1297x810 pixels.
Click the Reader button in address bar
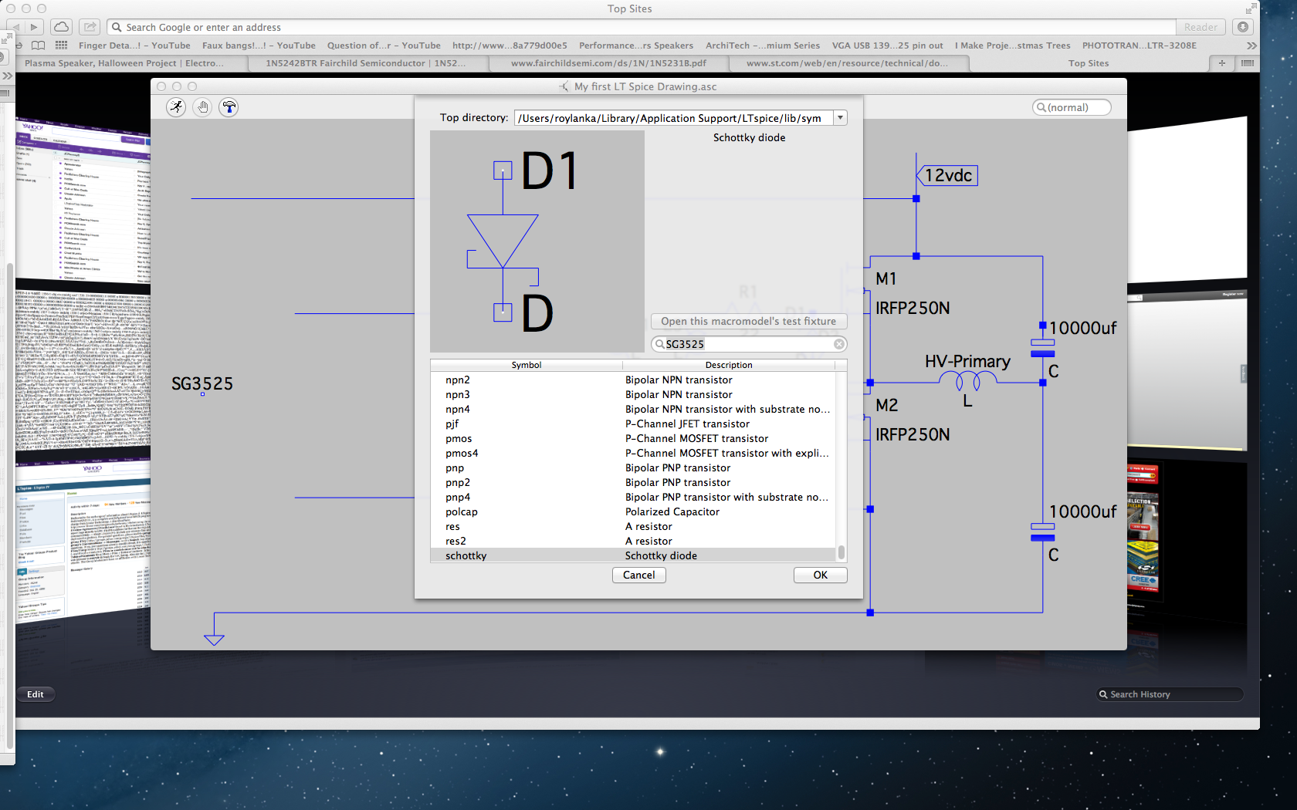pos(1200,27)
